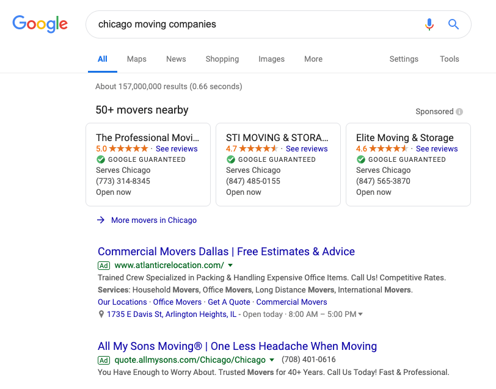
Task: Open the dropdown next to www.atlanticrelocation.com
Action: click(x=231, y=265)
